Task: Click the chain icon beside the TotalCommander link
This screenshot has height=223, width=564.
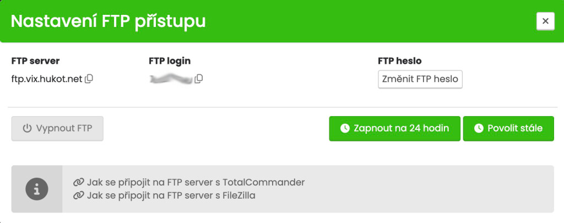Action: [79, 182]
